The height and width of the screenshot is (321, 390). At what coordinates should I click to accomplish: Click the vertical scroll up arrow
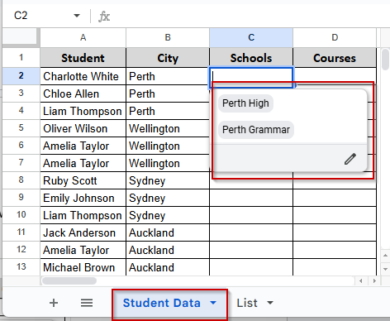tap(385, 256)
